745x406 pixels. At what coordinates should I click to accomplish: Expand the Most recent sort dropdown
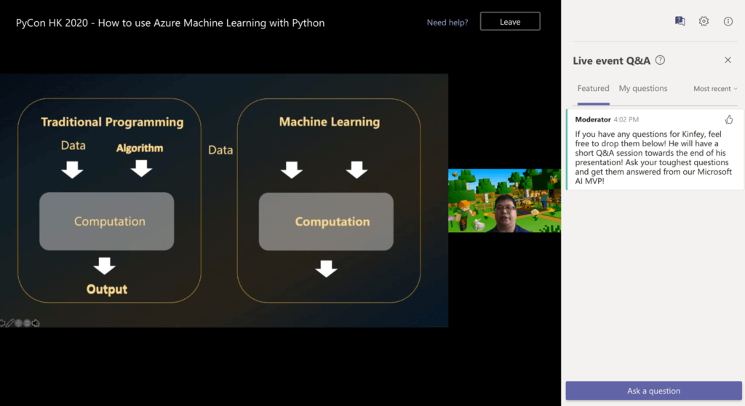pos(715,89)
